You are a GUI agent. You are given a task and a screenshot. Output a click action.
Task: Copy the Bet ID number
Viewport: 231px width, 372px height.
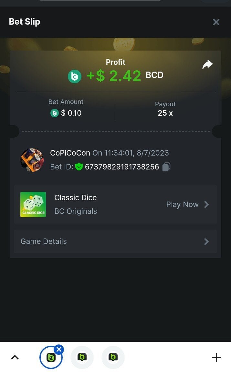166,167
